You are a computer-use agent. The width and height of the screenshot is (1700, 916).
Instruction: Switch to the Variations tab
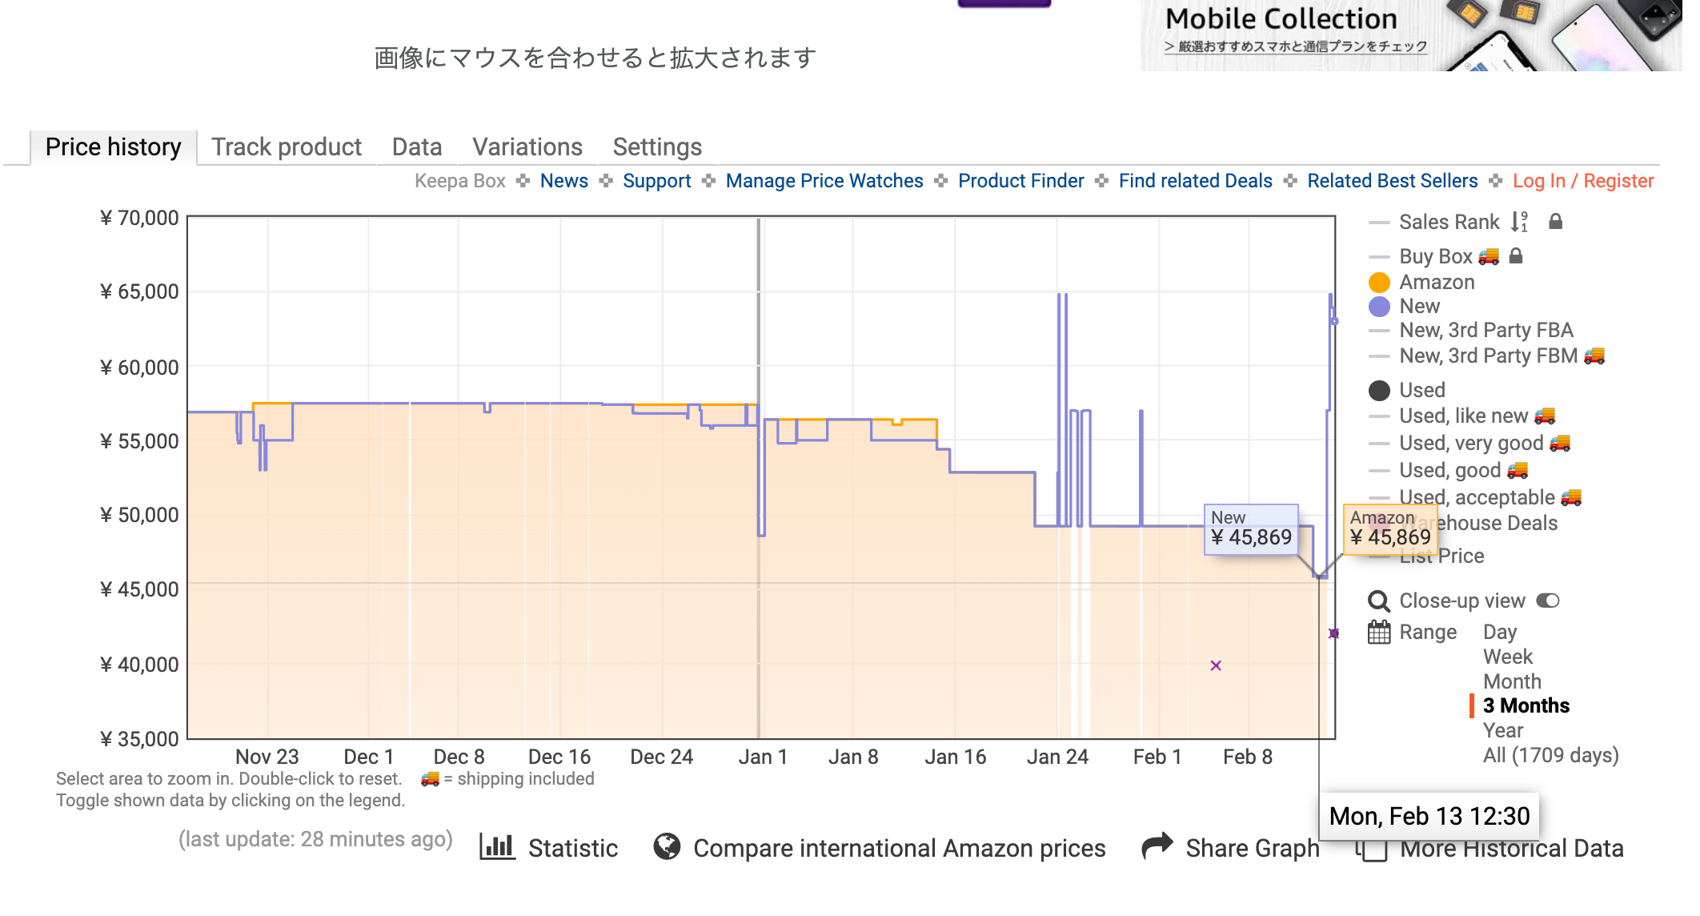point(527,147)
